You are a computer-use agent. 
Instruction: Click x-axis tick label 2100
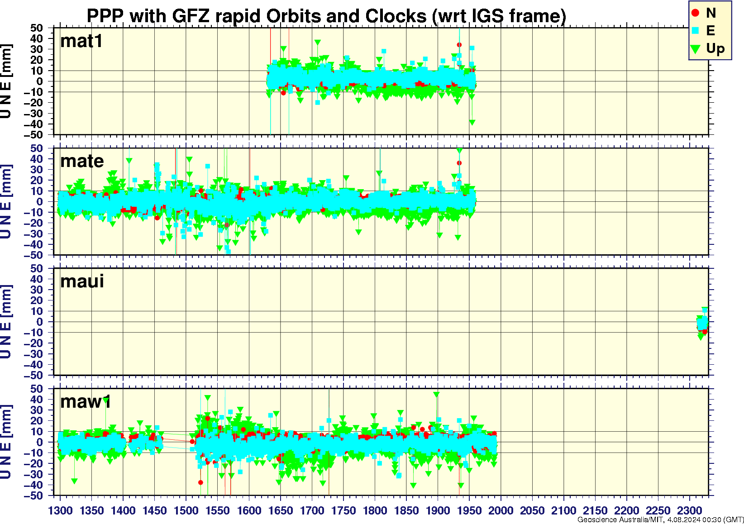(563, 510)
